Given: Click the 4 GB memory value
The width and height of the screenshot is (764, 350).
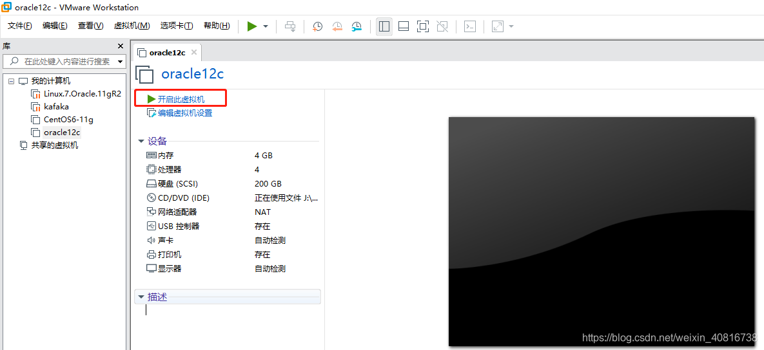Looking at the screenshot, I should (x=264, y=156).
